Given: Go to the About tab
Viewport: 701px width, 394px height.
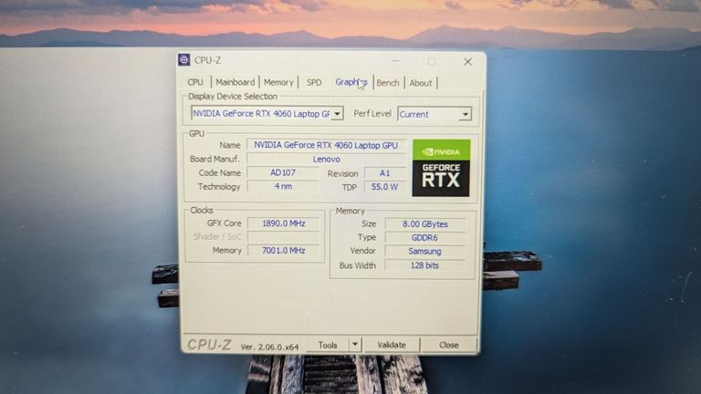Looking at the screenshot, I should [421, 83].
